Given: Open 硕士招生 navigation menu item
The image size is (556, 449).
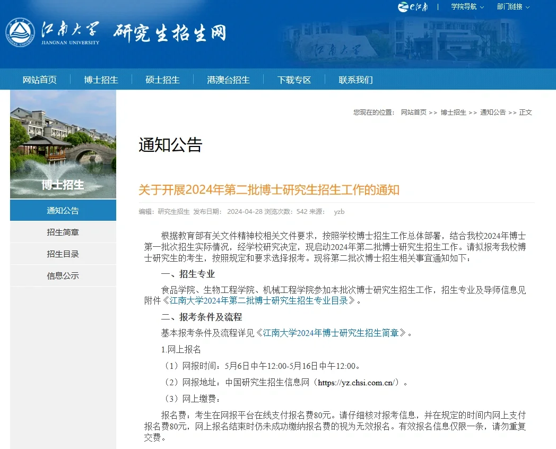Looking at the screenshot, I should [x=162, y=80].
